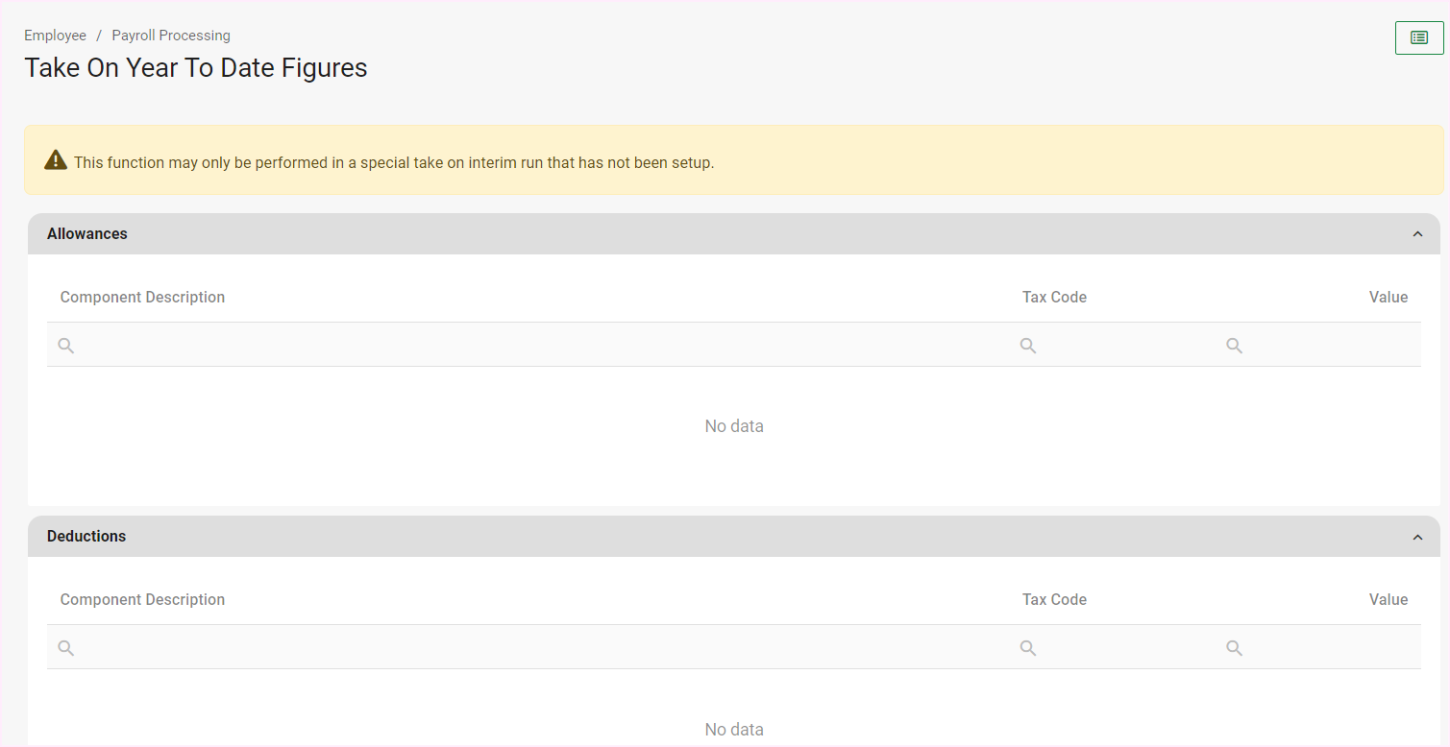Image resolution: width=1450 pixels, height=747 pixels.
Task: Click the Allowances panel title
Action: (x=87, y=234)
